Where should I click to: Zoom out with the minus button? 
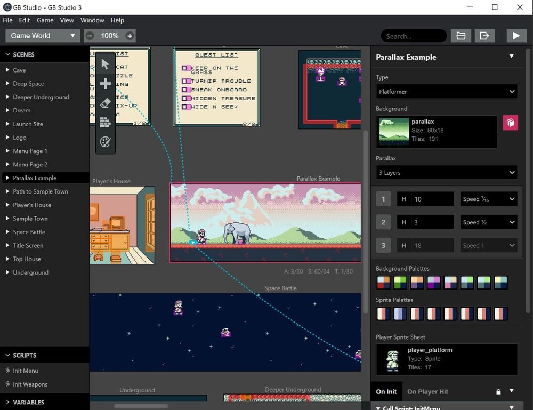pyautogui.click(x=90, y=36)
